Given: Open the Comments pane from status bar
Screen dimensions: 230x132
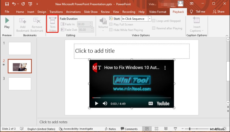Looking at the screenshot, I should (129, 129).
